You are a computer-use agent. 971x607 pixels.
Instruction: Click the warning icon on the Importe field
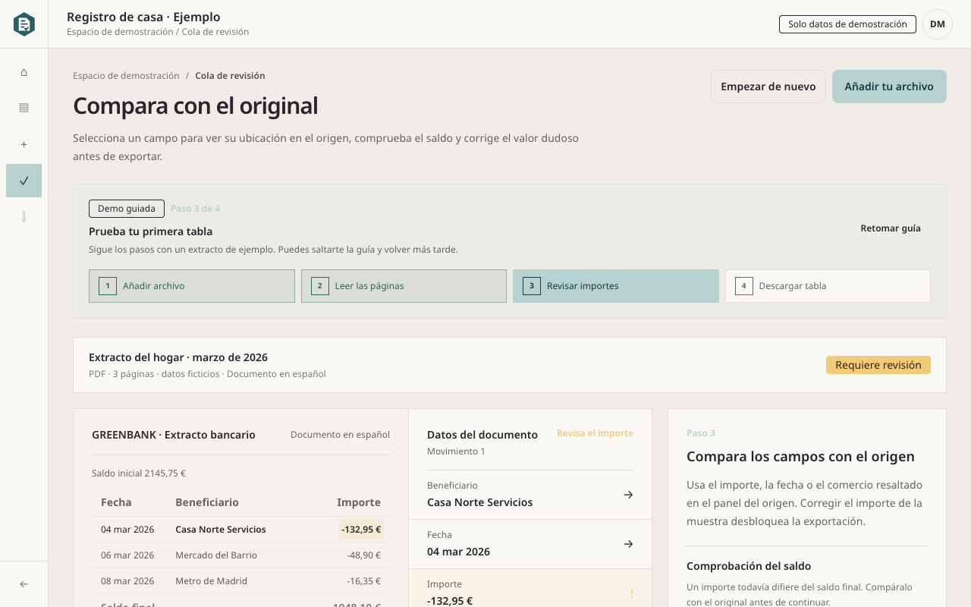[x=631, y=593]
